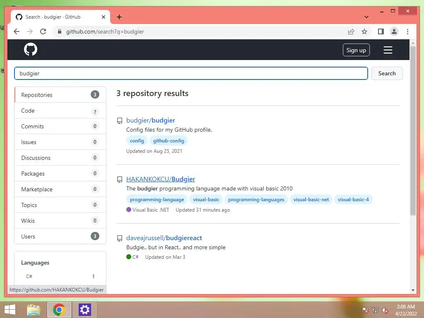Select the Users search filter

coord(60,236)
